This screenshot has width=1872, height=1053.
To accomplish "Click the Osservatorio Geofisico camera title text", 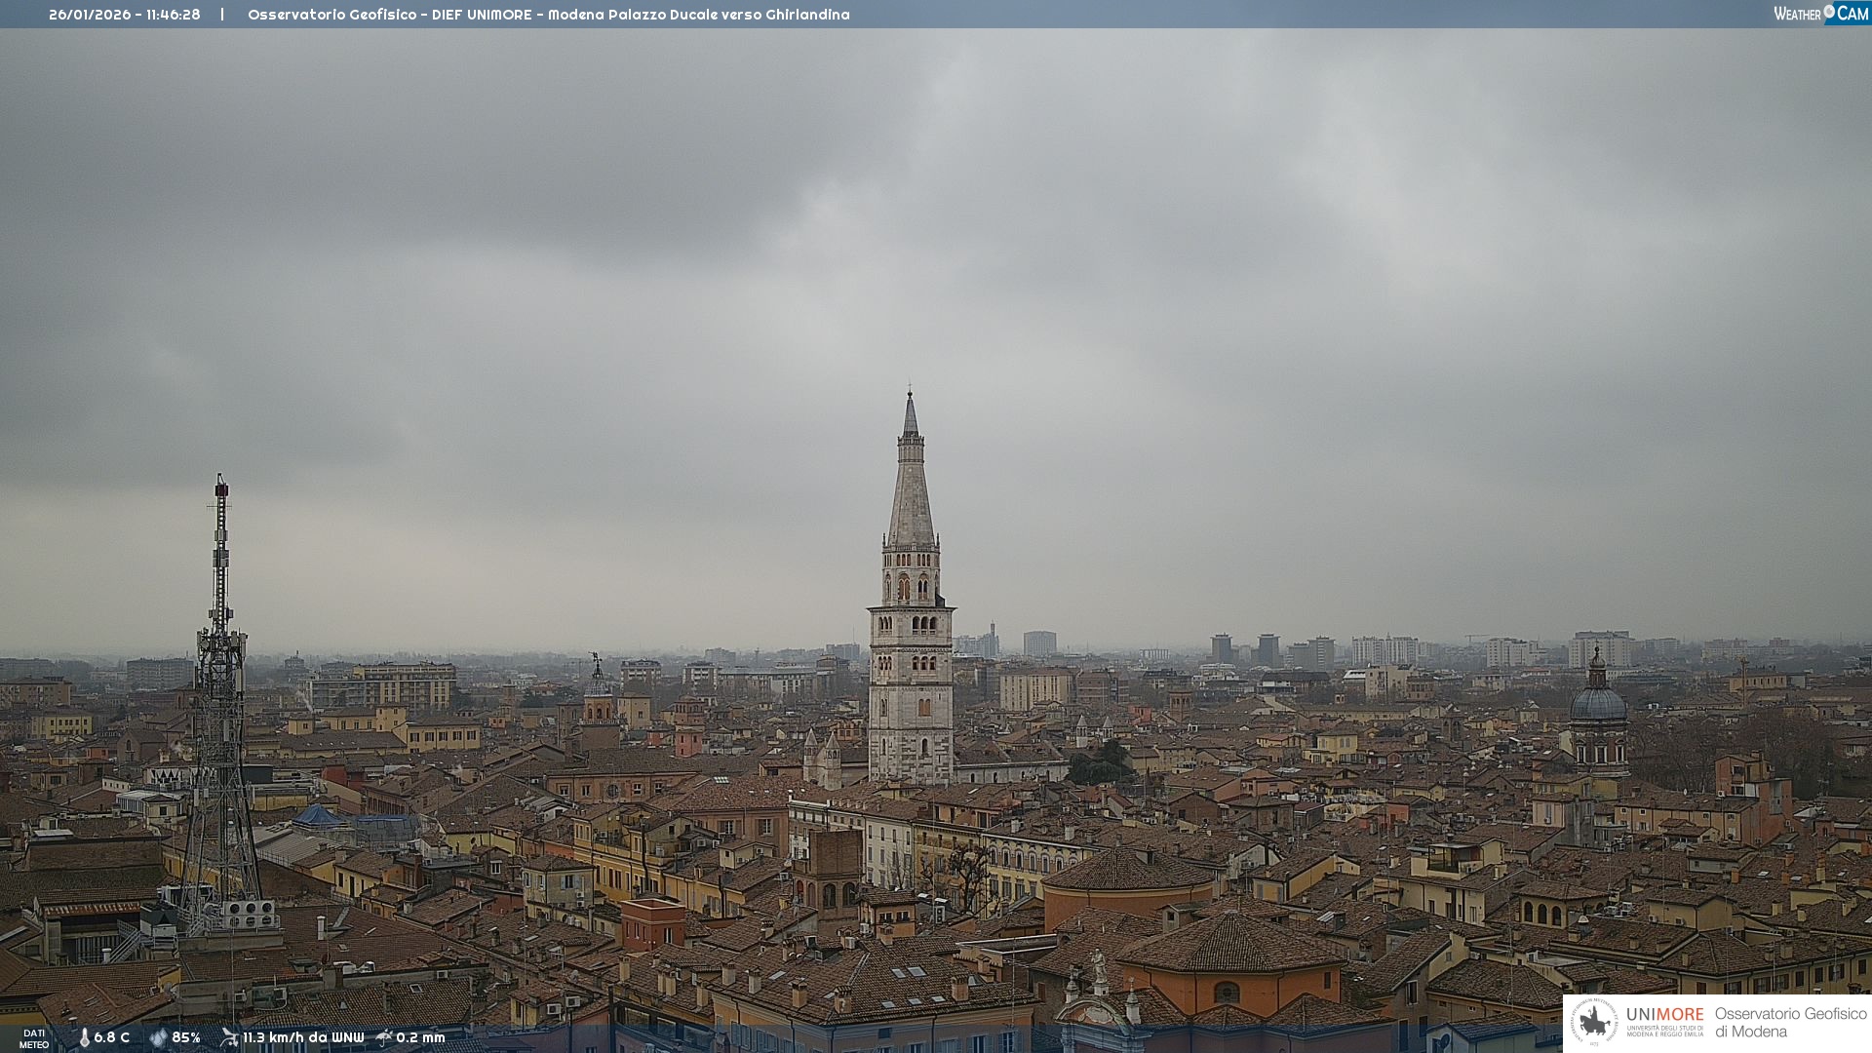I will (x=548, y=15).
